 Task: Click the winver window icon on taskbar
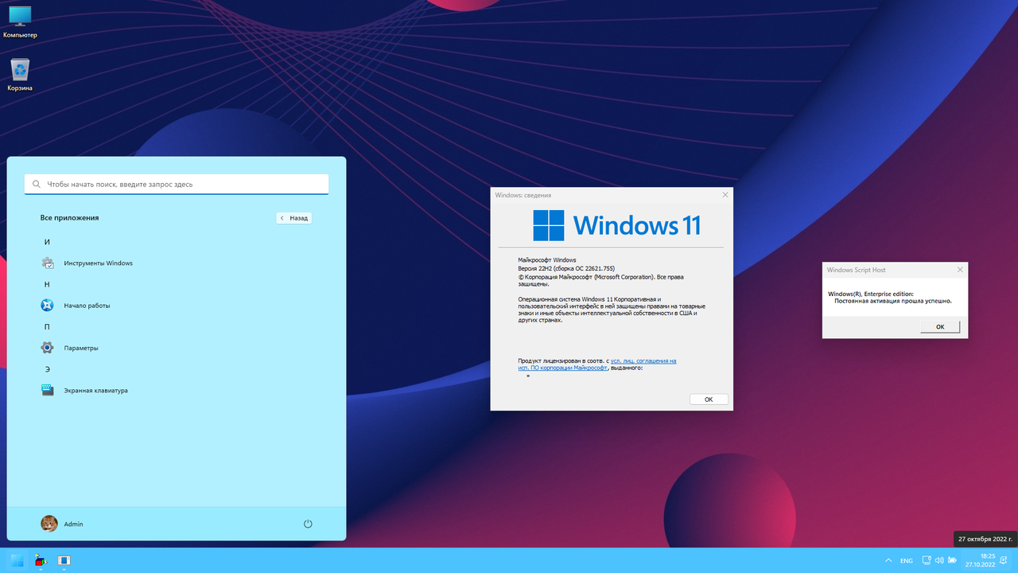click(64, 560)
